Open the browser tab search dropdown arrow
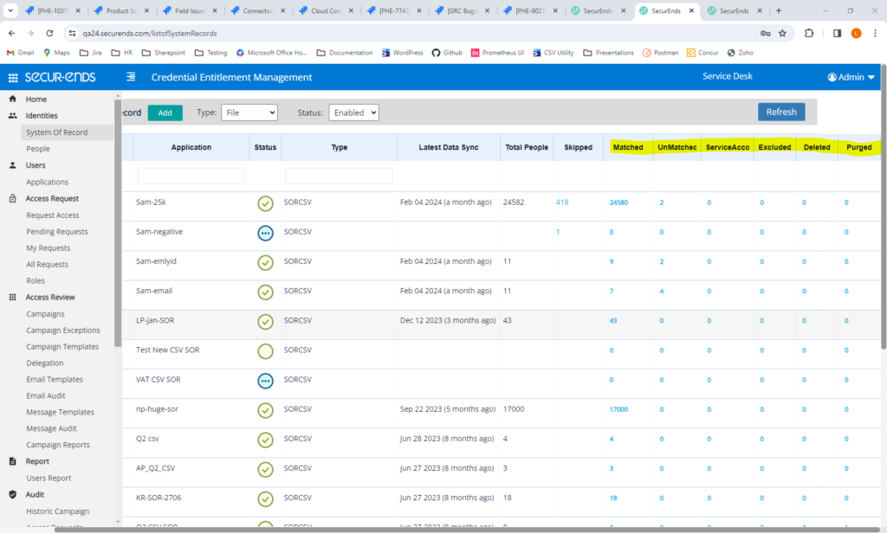The height and width of the screenshot is (533, 887). (10, 10)
